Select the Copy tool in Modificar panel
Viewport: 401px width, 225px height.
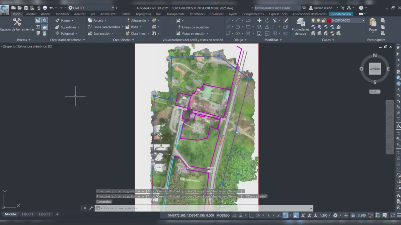click(x=259, y=27)
